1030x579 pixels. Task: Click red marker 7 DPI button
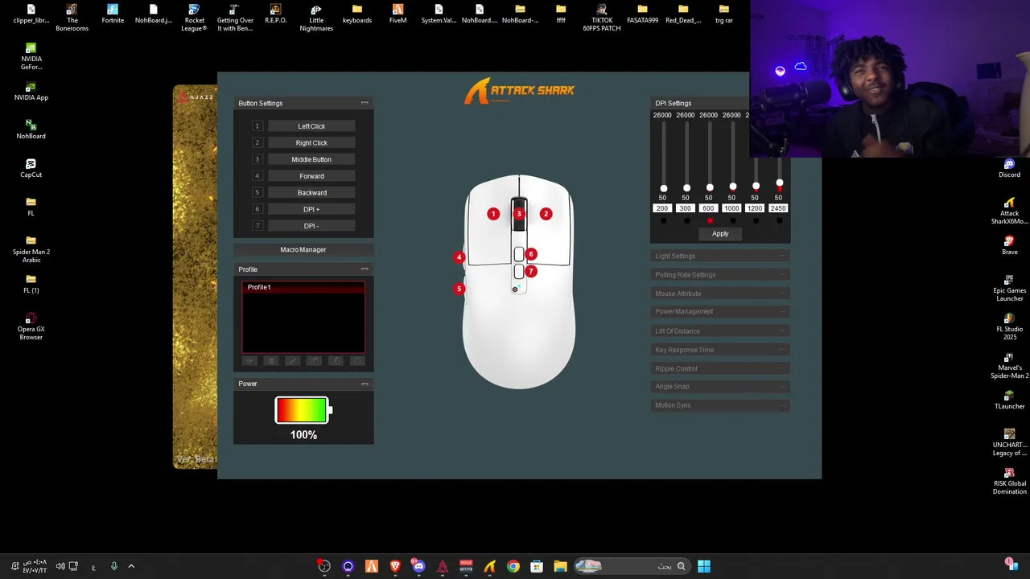(531, 271)
